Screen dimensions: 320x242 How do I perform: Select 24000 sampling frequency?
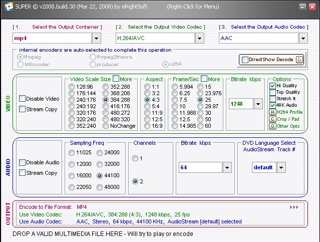[x=100, y=153]
